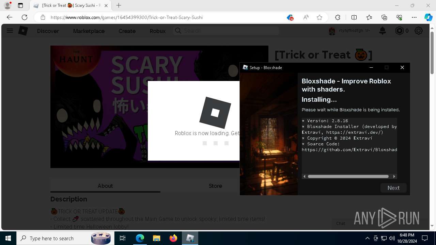Close the Bloxshade setup window
This screenshot has width=436, height=245.
(402, 67)
